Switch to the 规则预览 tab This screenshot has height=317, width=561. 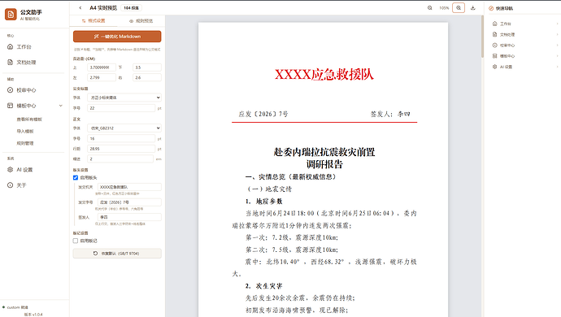pyautogui.click(x=141, y=21)
